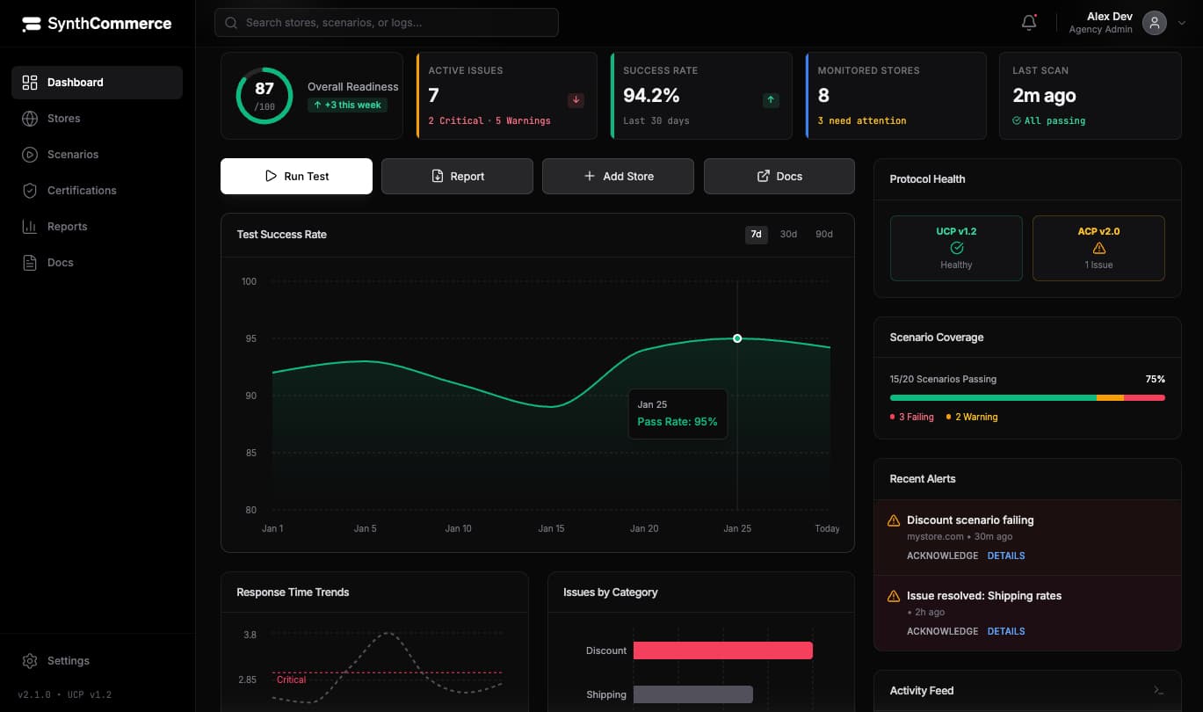Switch to the 30d chart view
The width and height of the screenshot is (1203, 712).
tap(788, 235)
